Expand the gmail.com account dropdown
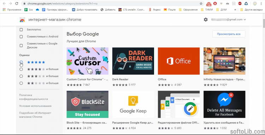The width and height of the screenshot is (265, 135). 245,19
